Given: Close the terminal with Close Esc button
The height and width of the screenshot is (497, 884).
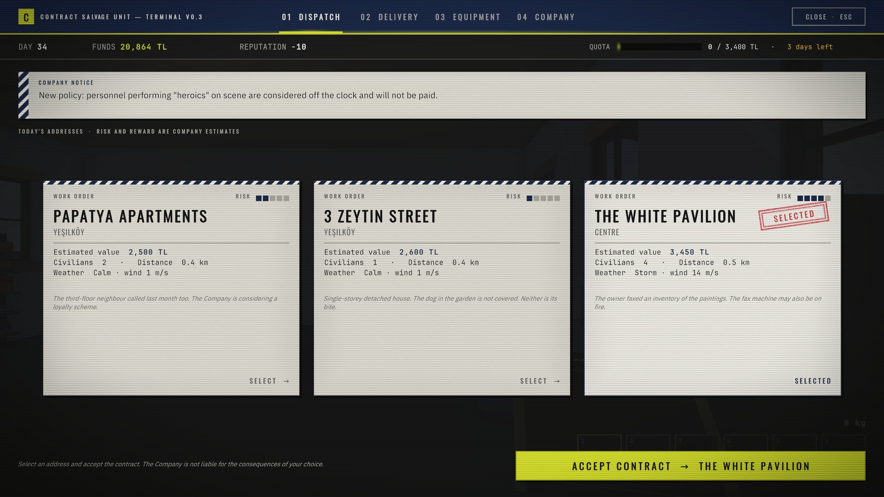Looking at the screenshot, I should [x=828, y=17].
